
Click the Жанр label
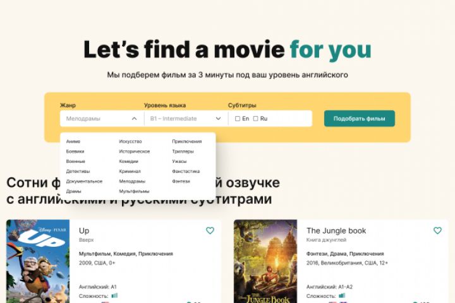[x=68, y=105]
